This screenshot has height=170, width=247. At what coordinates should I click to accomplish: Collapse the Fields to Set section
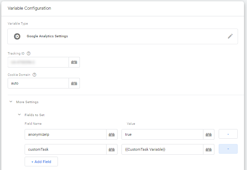point(19,114)
